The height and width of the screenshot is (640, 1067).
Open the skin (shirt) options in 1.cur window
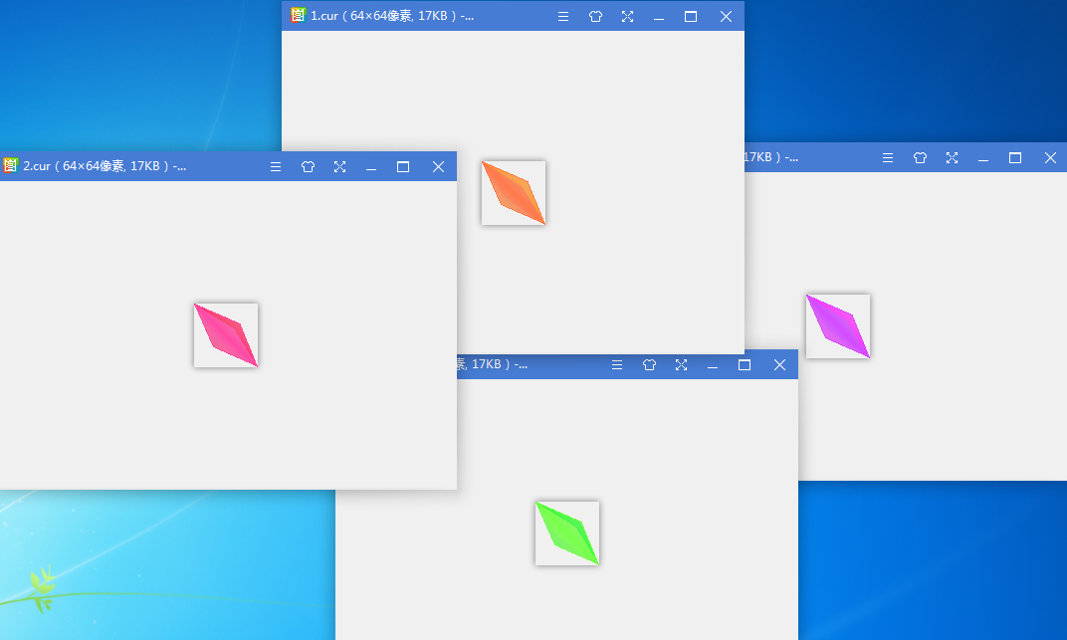pos(595,16)
